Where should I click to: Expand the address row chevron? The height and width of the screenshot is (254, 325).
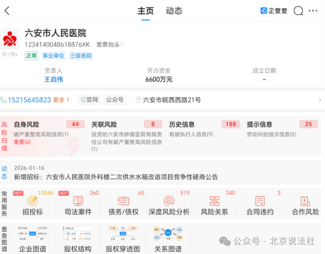click(320, 100)
